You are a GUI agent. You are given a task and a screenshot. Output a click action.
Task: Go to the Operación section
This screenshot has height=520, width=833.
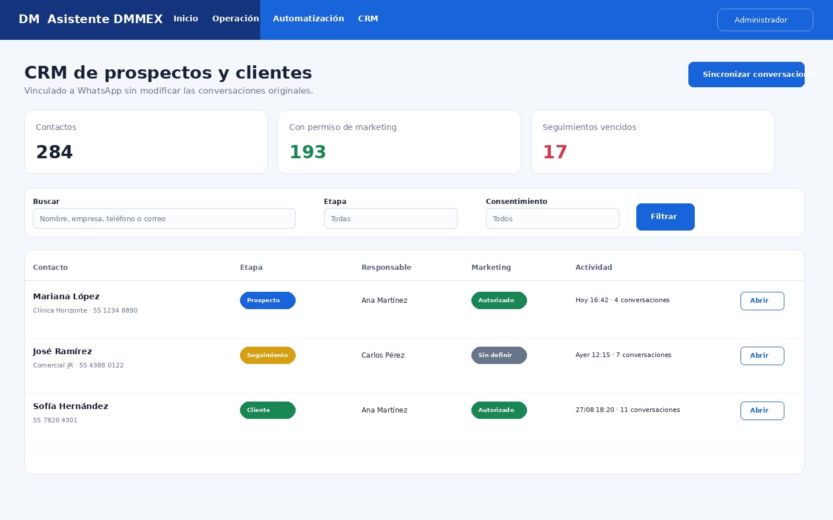point(235,18)
